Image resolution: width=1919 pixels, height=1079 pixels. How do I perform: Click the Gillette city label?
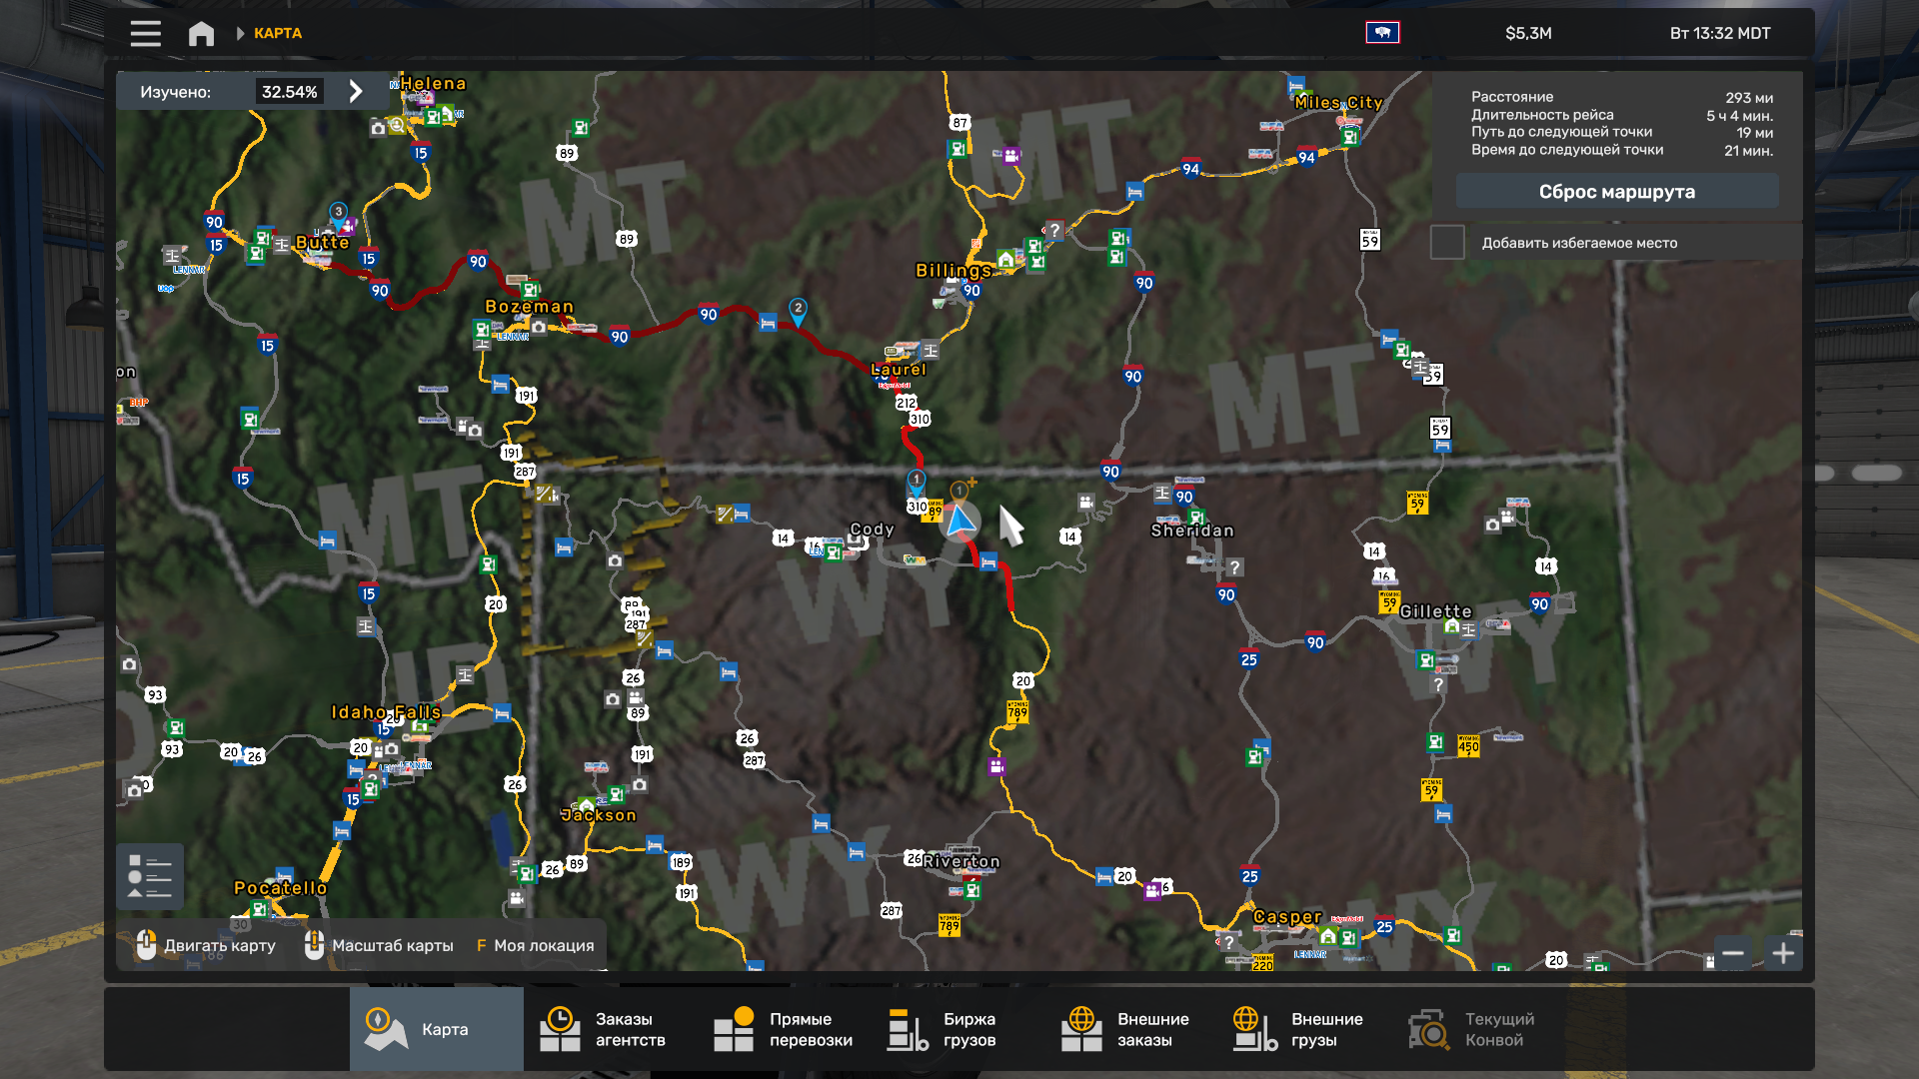click(x=1435, y=611)
